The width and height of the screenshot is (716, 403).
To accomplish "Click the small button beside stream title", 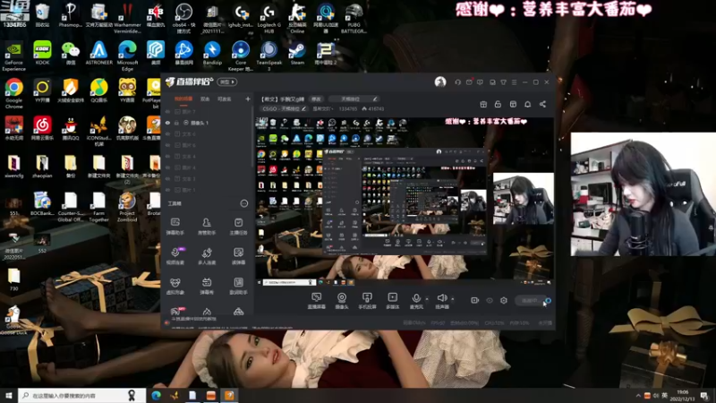I will point(316,99).
